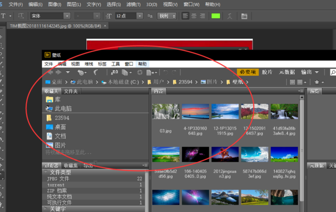Open the Bridge 标签 menu
Image resolution: width=336 pixels, height=212 pixels.
(102, 64)
